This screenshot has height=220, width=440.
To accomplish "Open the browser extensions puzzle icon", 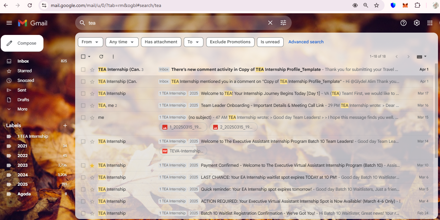I will tap(417, 5).
